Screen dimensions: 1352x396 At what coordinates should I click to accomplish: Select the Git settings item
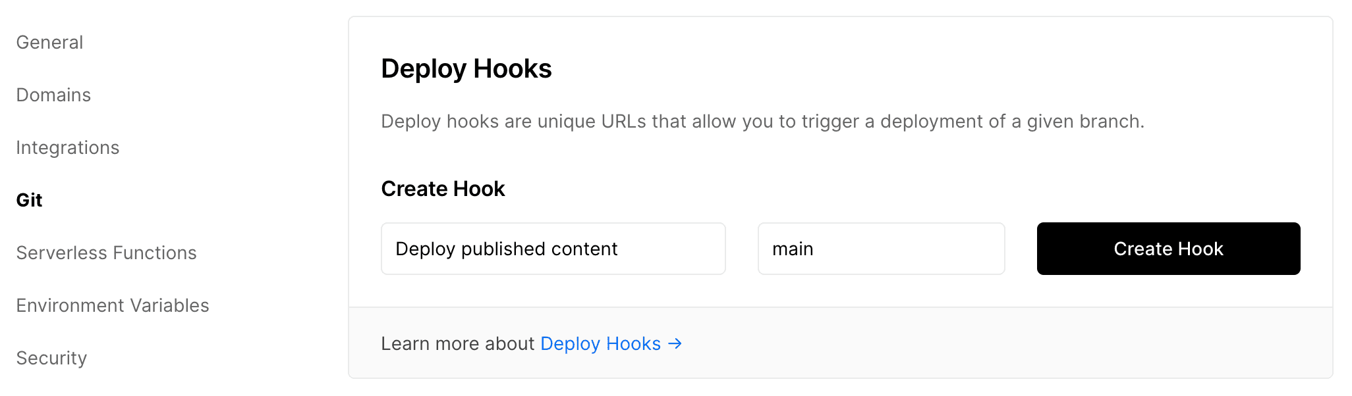[x=29, y=200]
